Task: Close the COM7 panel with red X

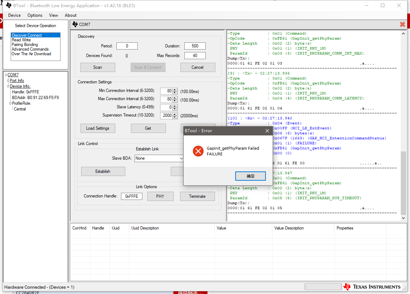Action: point(402,25)
